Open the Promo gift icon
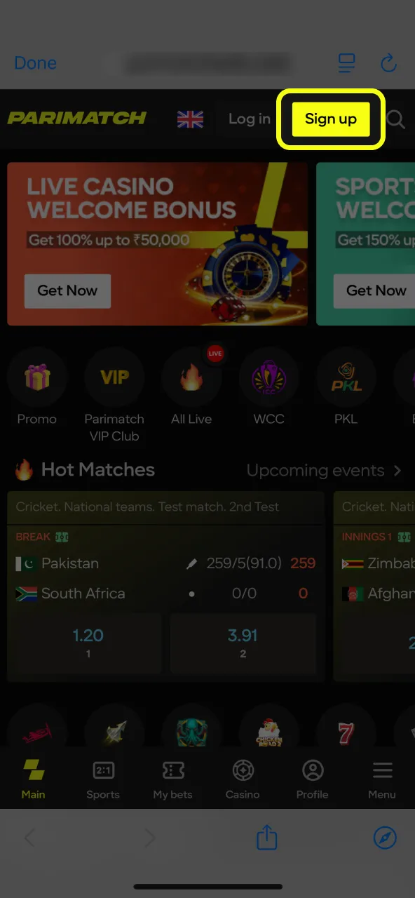 click(x=37, y=378)
